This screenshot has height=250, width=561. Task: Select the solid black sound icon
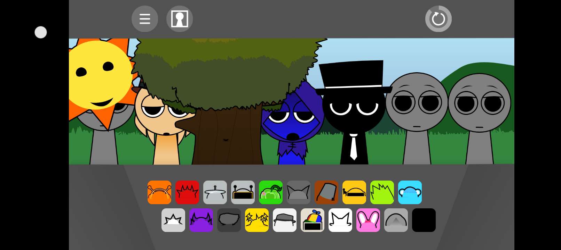pos(424,220)
